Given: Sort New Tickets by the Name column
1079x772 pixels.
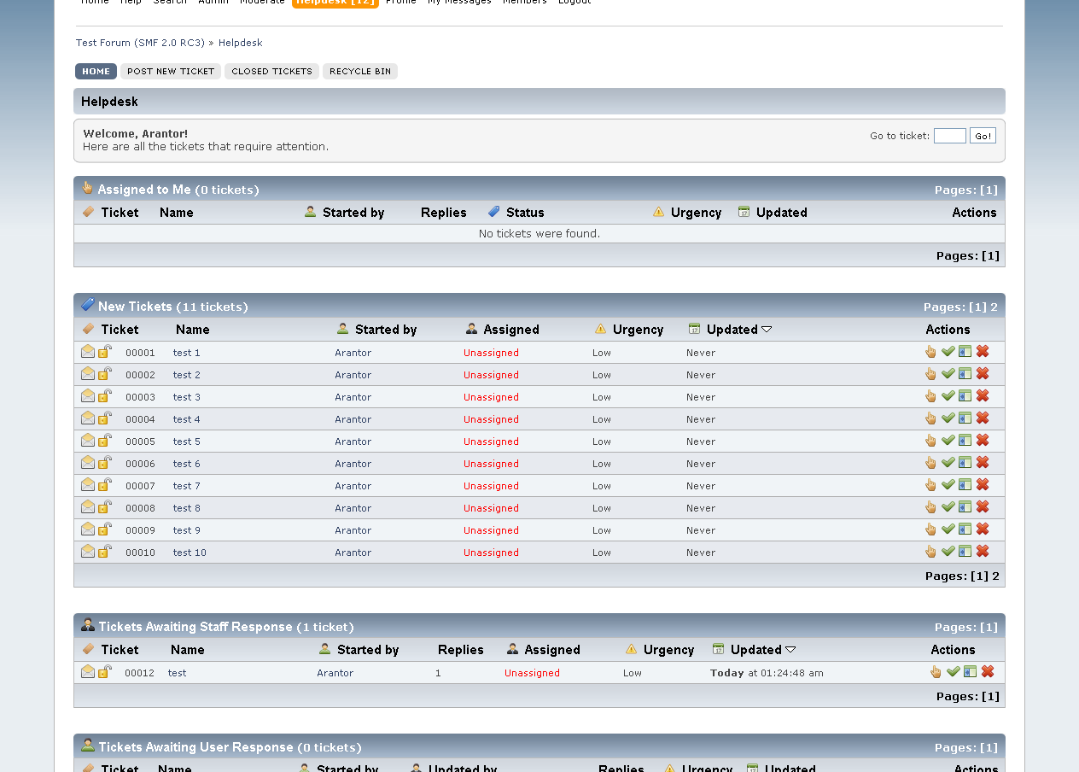Looking at the screenshot, I should (x=193, y=330).
